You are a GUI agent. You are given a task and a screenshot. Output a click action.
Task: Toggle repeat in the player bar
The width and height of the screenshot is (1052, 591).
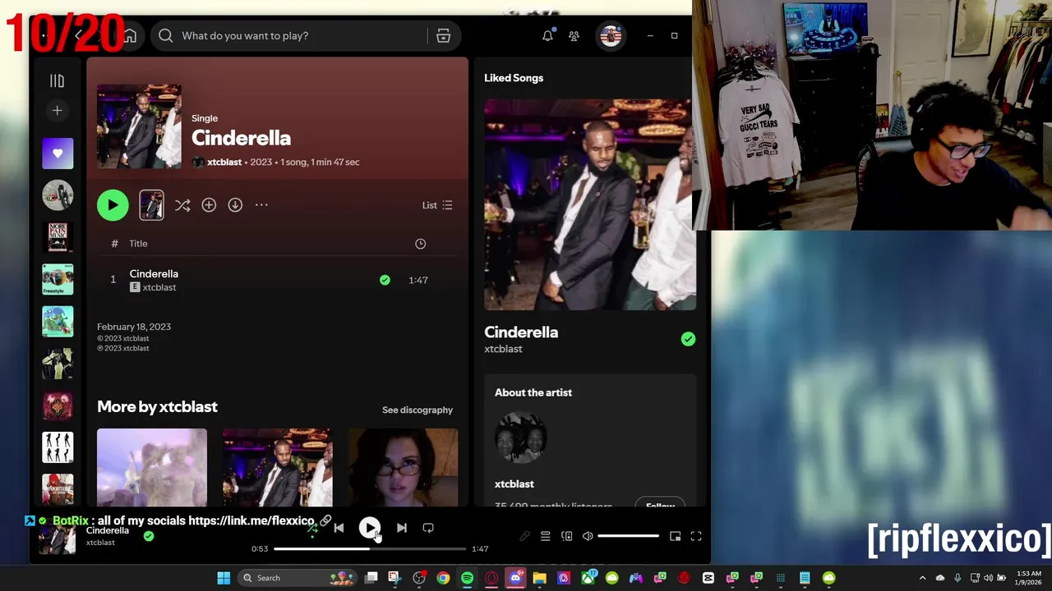(x=428, y=529)
